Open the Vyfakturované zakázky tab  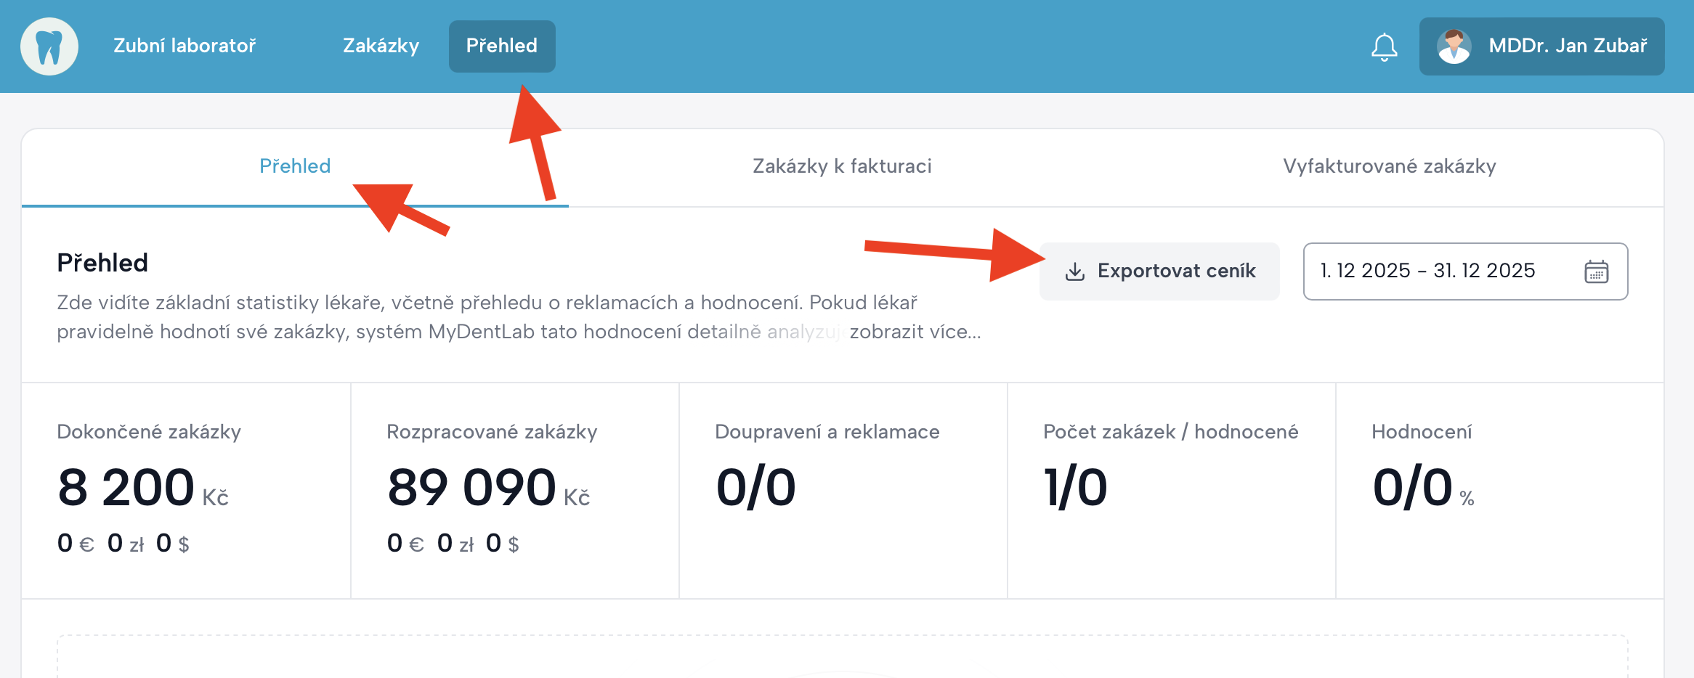(1389, 166)
